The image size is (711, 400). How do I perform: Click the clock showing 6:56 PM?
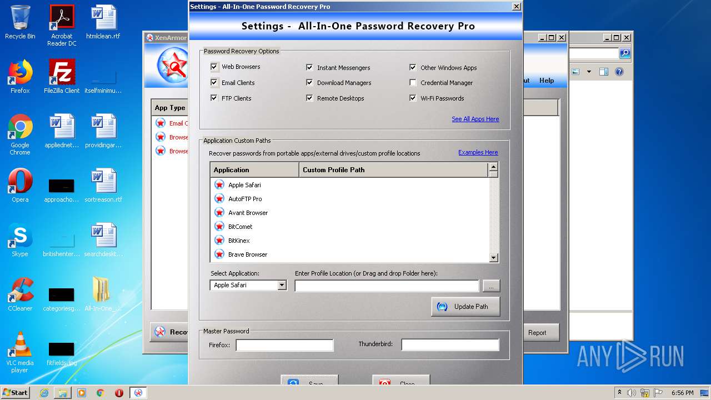pyautogui.click(x=682, y=393)
